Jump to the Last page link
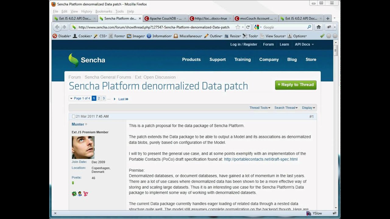The width and height of the screenshot is (390, 219). click(x=123, y=99)
